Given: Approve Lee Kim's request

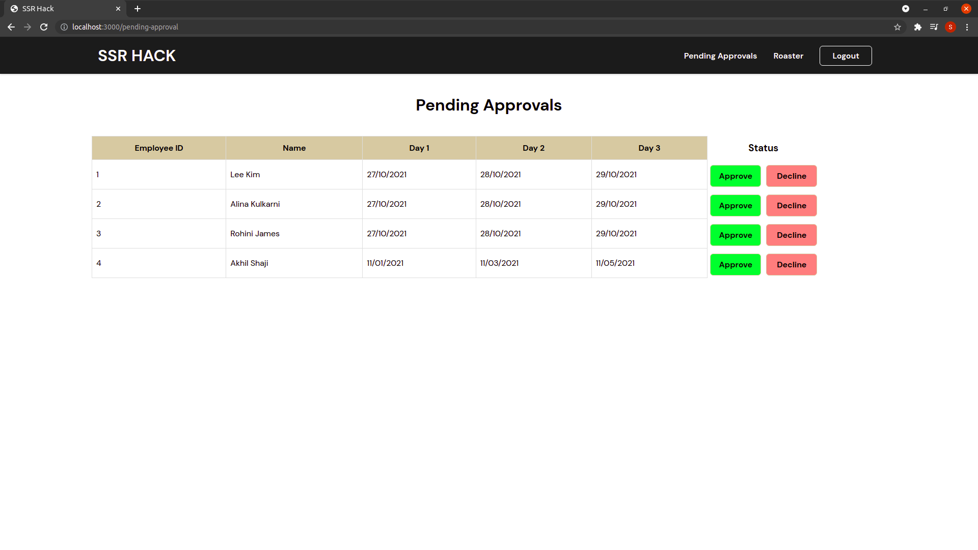Looking at the screenshot, I should 735,176.
